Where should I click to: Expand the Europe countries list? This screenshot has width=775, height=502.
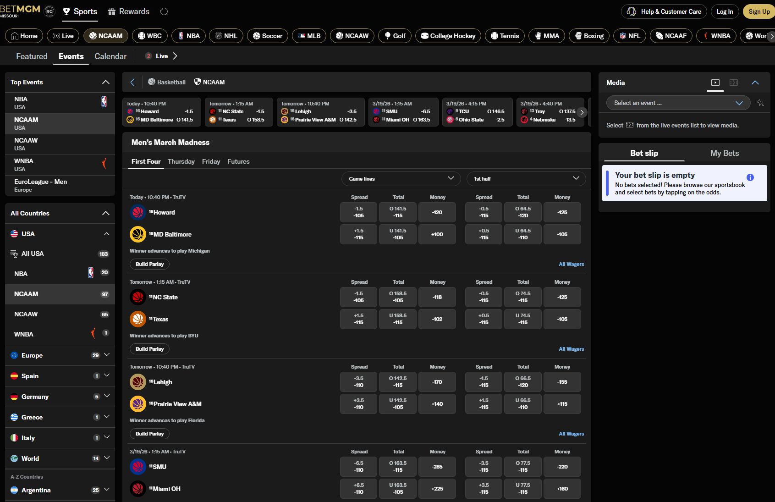coord(106,355)
